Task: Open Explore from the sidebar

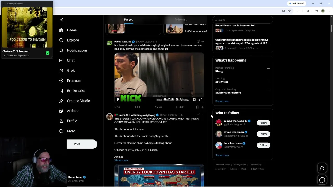Action: coord(69,40)
